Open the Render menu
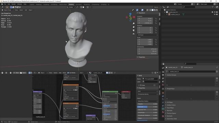Screen dimensions: 219x123 coord(14,4)
